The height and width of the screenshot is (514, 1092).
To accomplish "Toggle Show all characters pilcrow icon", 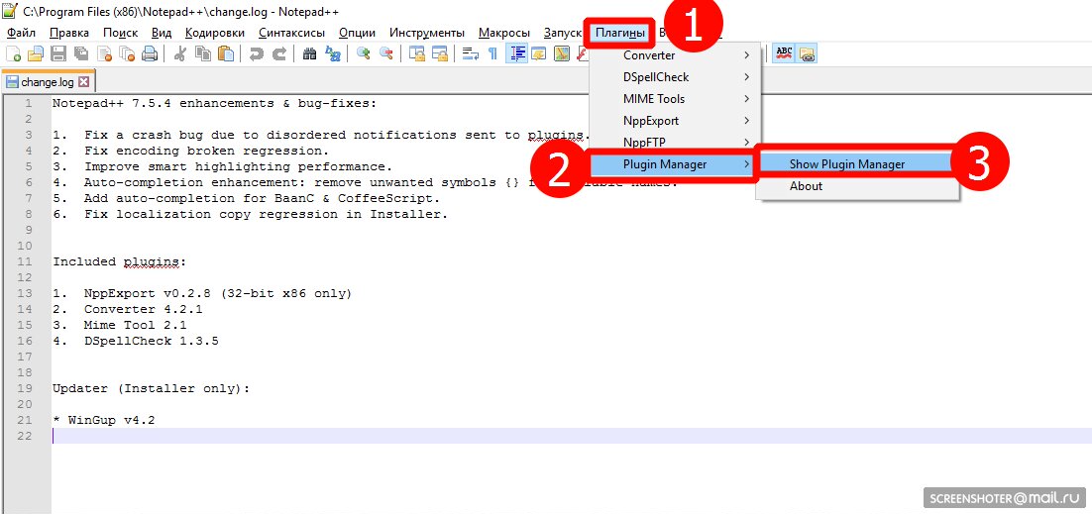I will (492, 53).
